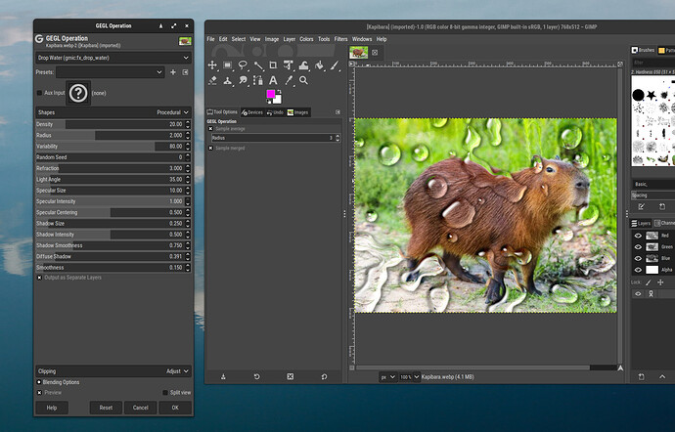This screenshot has width=675, height=432.
Task: Open the Filters menu
Action: coord(339,39)
